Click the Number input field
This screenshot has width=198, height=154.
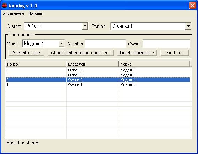(x=105, y=44)
